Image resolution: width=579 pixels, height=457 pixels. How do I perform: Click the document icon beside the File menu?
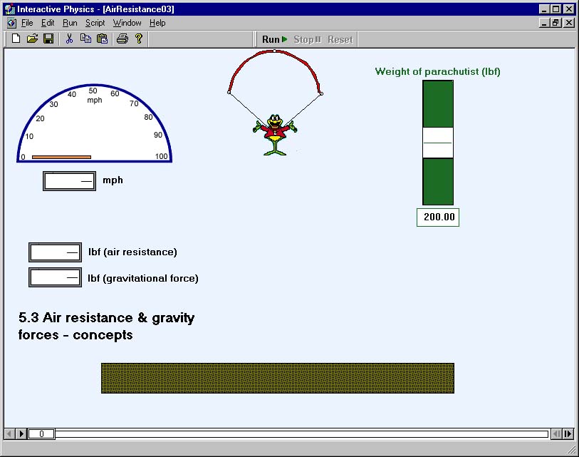[x=12, y=23]
